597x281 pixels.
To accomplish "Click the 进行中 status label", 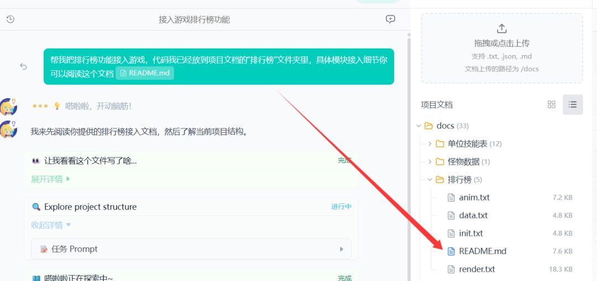I will click(x=341, y=207).
